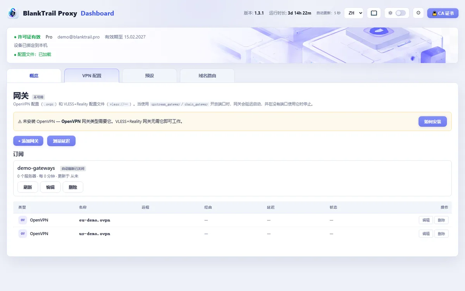Click 编辑 for the us-demo.ovpn row
Screen dimensions: 465x291
click(426, 234)
